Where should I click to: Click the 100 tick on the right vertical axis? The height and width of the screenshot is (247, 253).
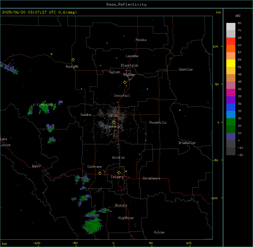(x=215, y=46)
